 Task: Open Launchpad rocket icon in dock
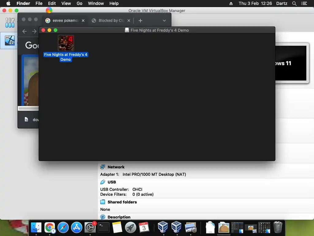(131, 227)
